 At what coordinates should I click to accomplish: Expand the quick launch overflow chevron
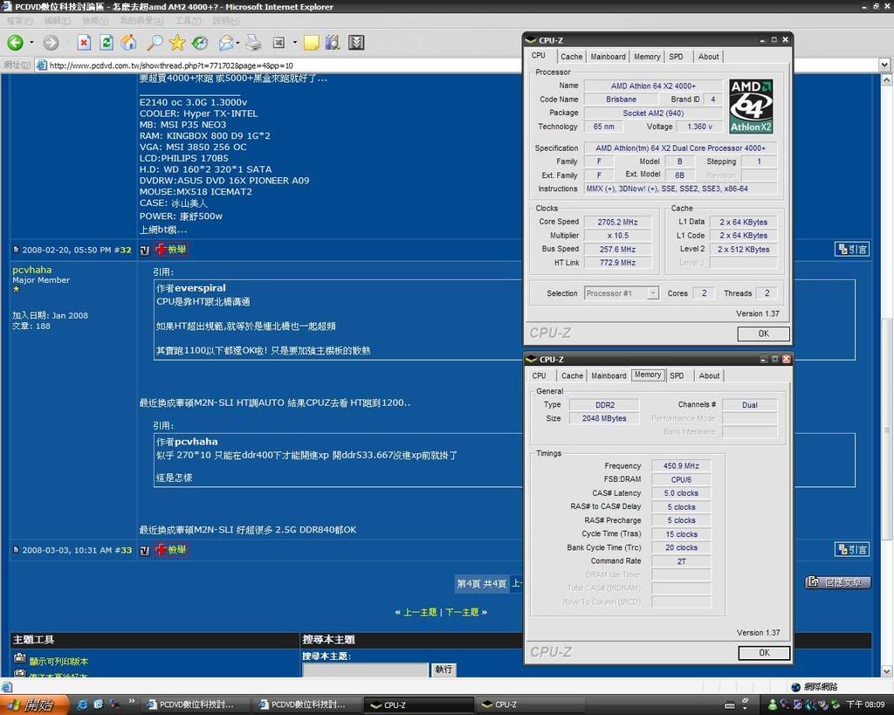coord(132,701)
